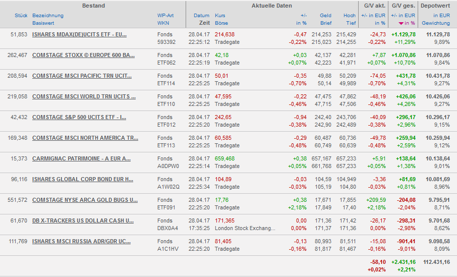Image resolution: width=457 pixels, height=277 pixels.
Task: View COMSTAGE NYSE ARCA GOLD BUGS fund
Action: [85, 200]
